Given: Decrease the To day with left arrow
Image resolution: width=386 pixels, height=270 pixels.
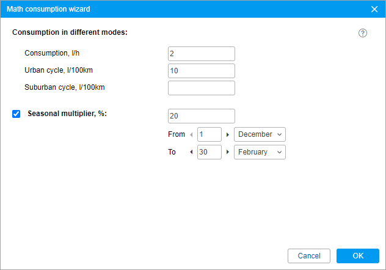Looking at the screenshot, I should [x=191, y=152].
